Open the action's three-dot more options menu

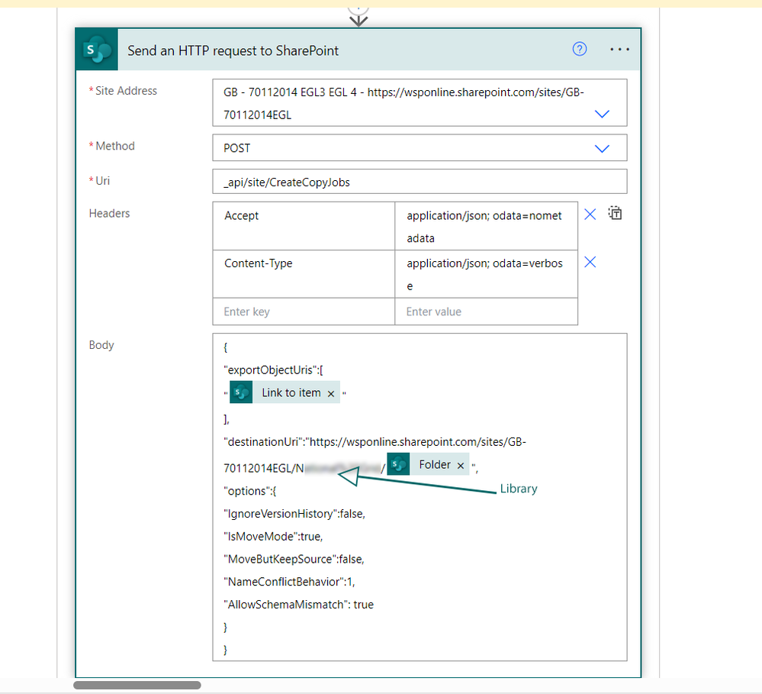(619, 50)
